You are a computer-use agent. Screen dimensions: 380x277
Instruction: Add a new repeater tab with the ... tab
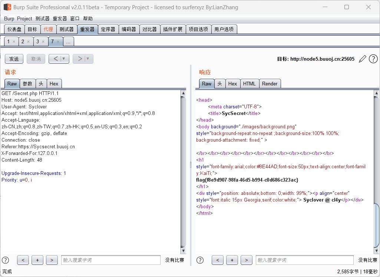point(68,41)
